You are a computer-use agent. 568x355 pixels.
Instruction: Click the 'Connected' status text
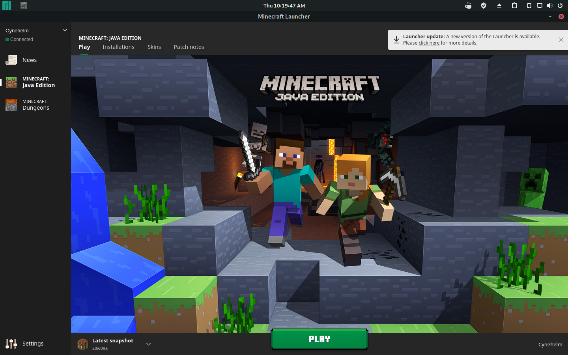pos(22,39)
